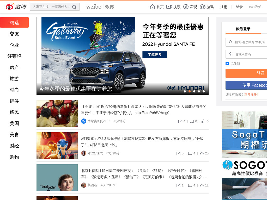Viewport: 267px width, 200px height.
Task: Open the 游戏 games section
Action: pos(207,7)
